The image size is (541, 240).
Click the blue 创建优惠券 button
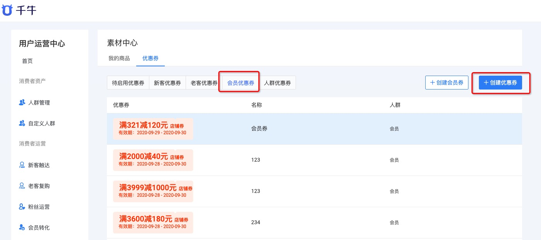coord(500,83)
